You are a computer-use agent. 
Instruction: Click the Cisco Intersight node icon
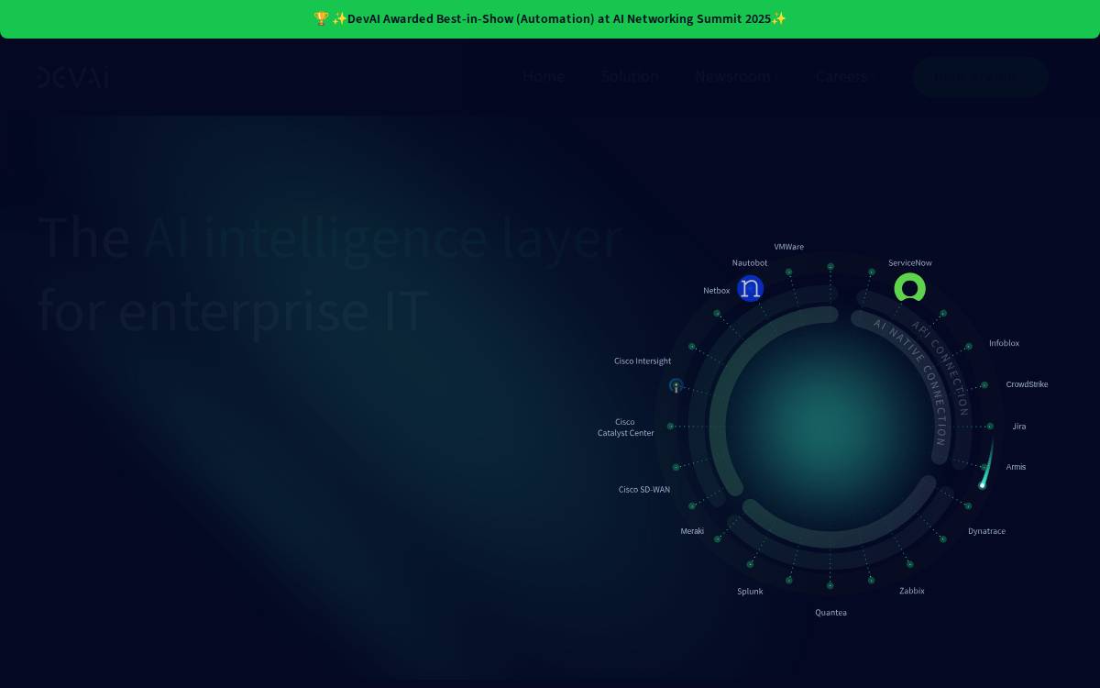click(x=676, y=386)
